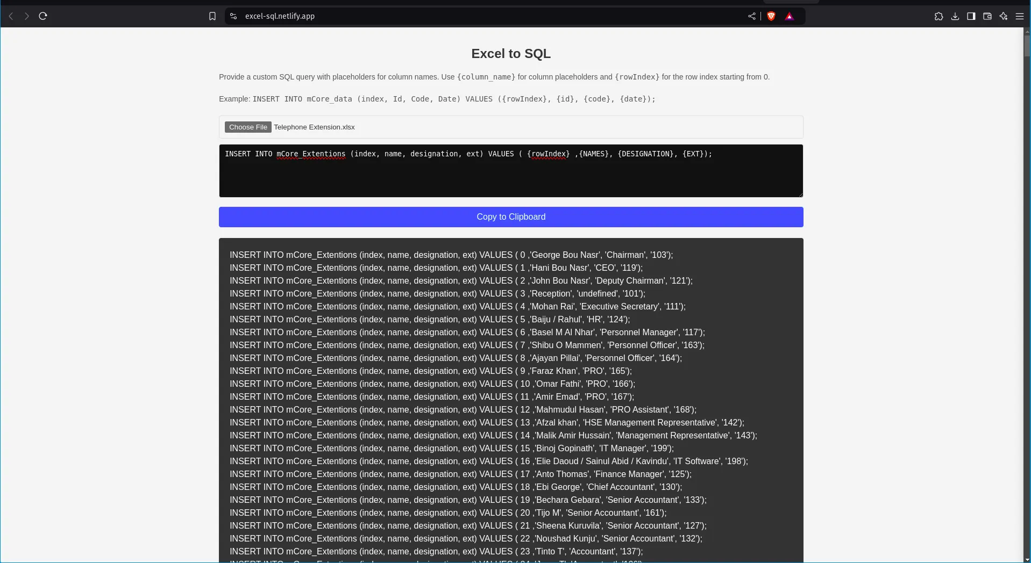Click the Copy to Clipboard button

[510, 217]
